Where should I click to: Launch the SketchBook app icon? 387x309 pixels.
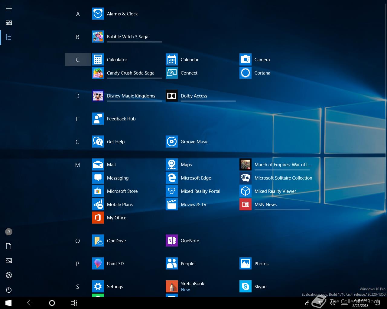pyautogui.click(x=172, y=287)
